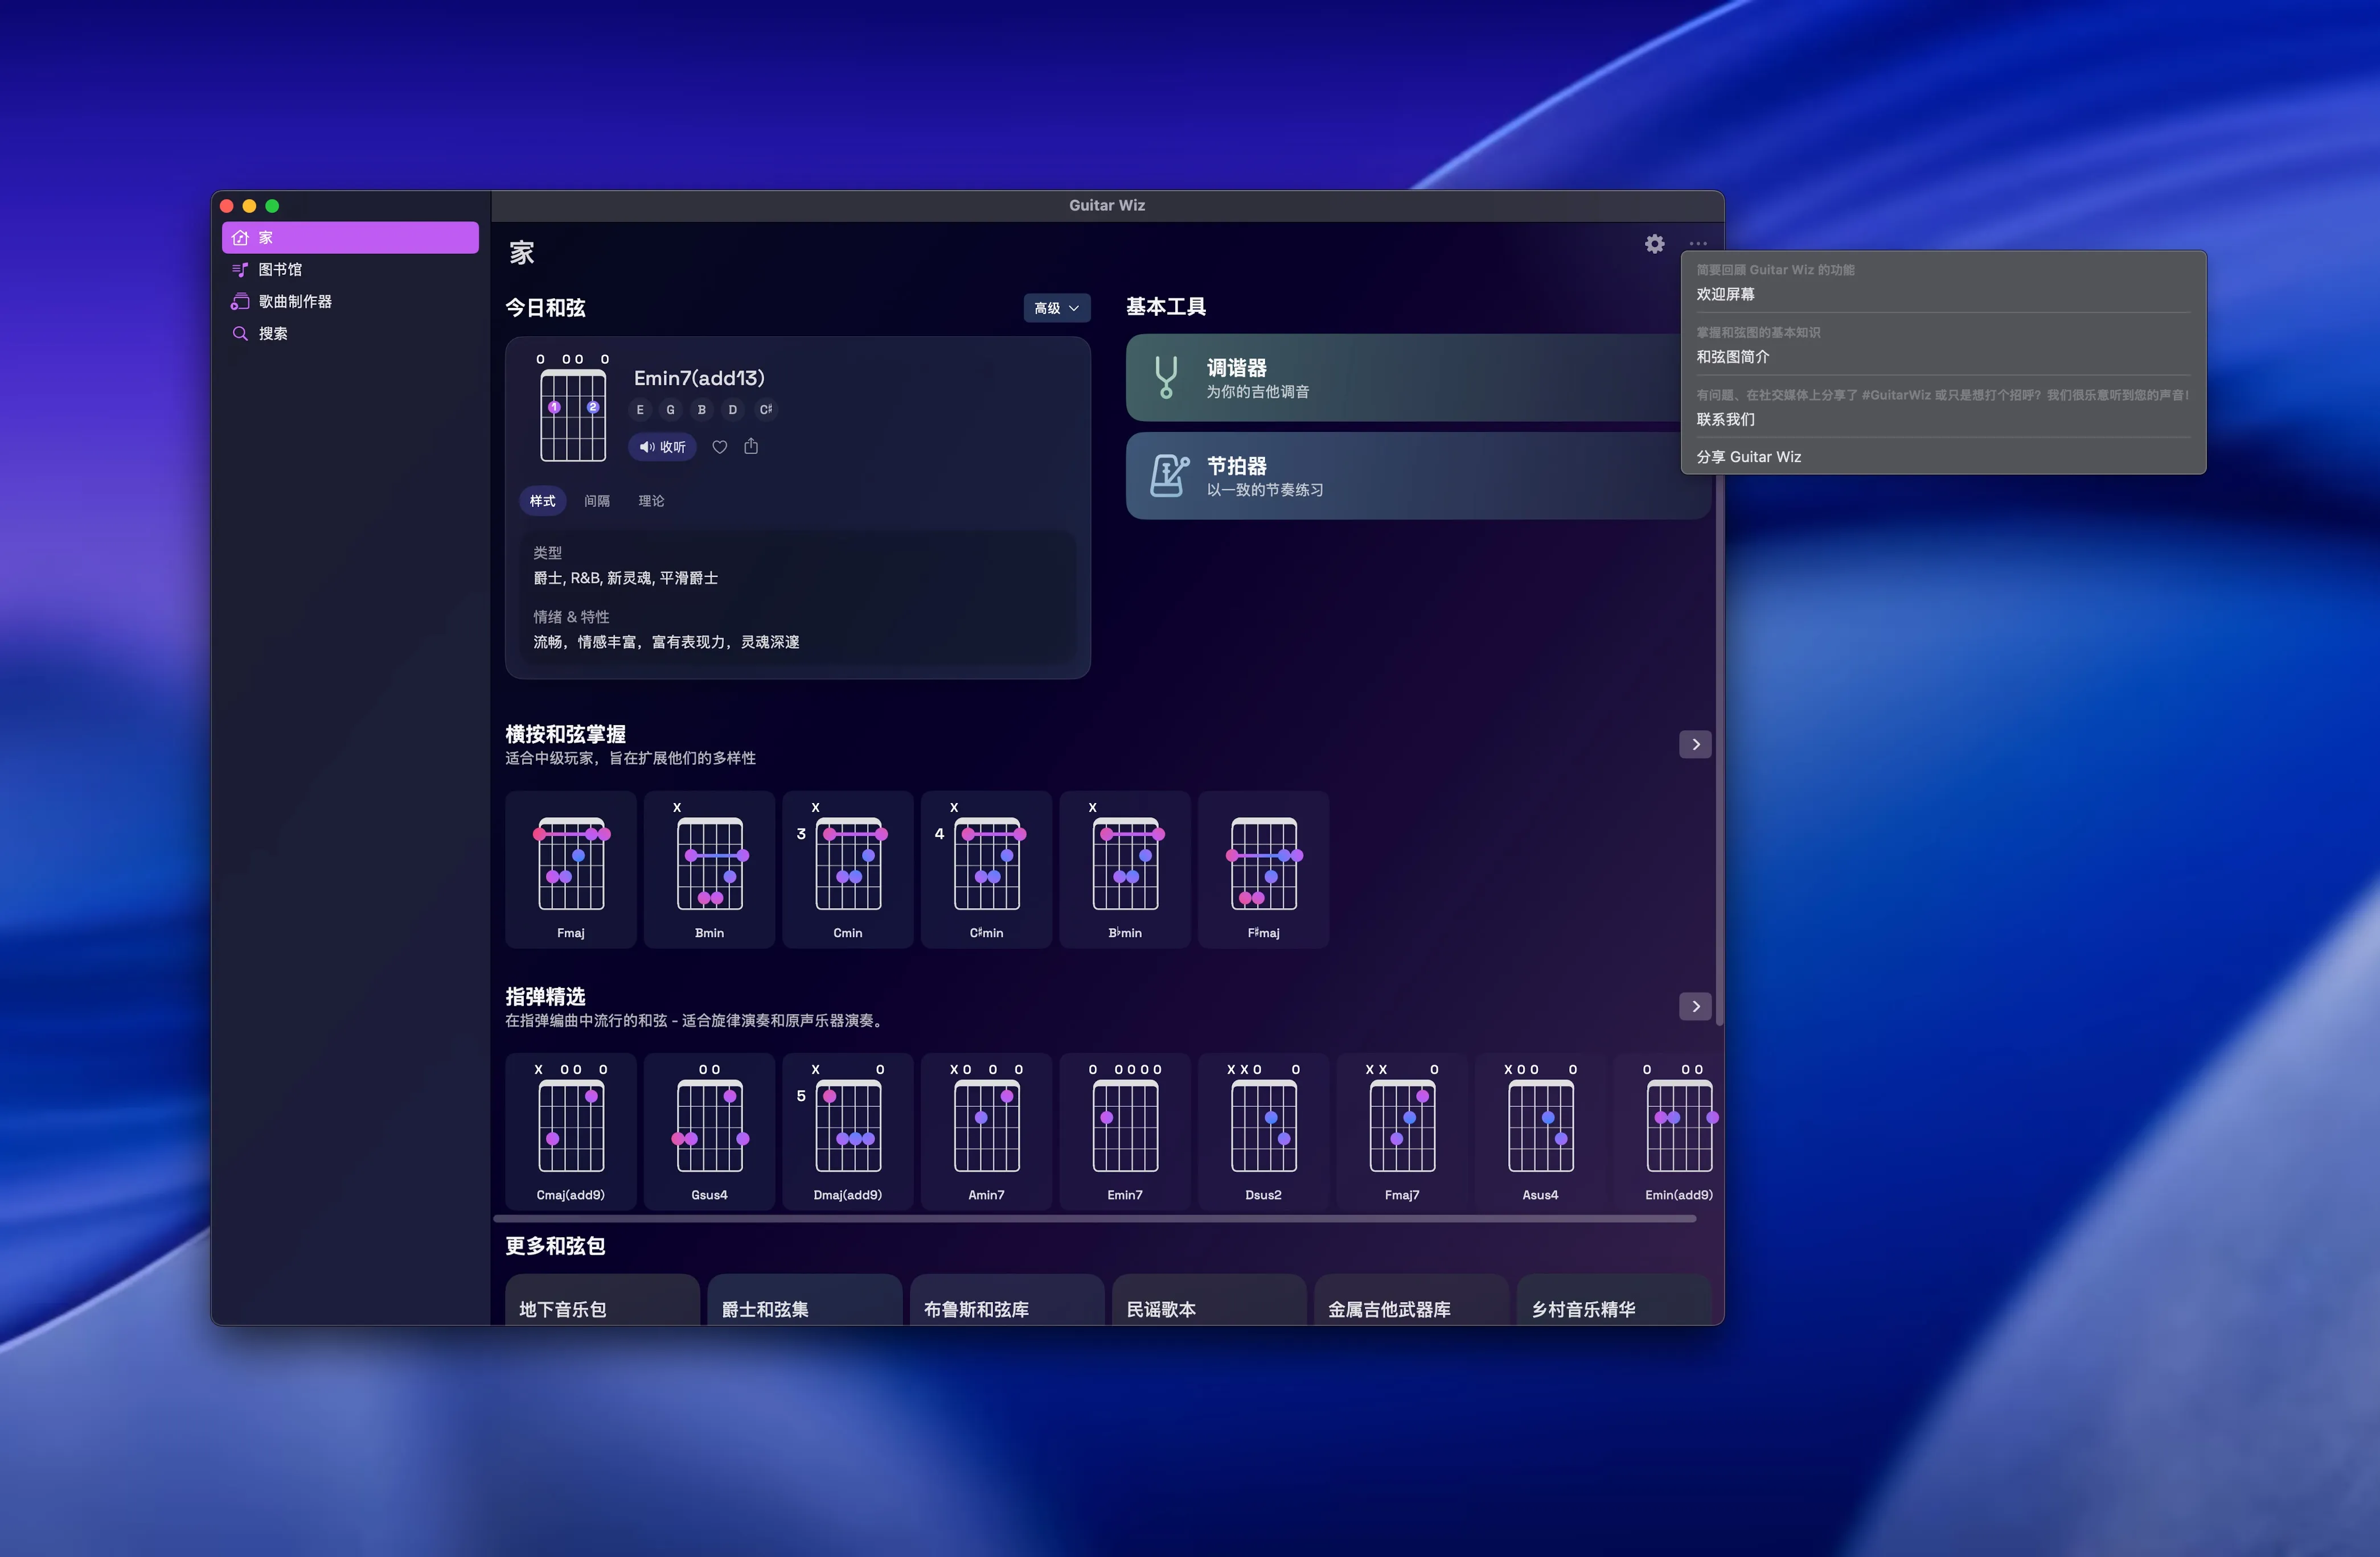Open 歌曲制作器 in the sidebar
The width and height of the screenshot is (2380, 1557).
pyautogui.click(x=350, y=302)
